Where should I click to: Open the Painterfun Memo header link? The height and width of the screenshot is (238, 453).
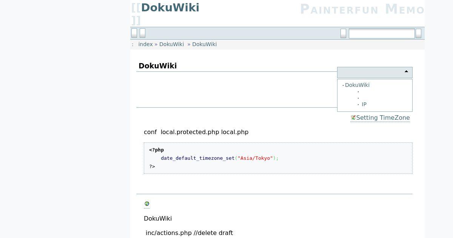362,9
